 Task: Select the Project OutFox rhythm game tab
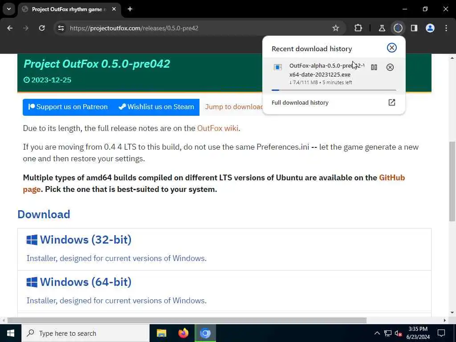pyautogui.click(x=69, y=9)
